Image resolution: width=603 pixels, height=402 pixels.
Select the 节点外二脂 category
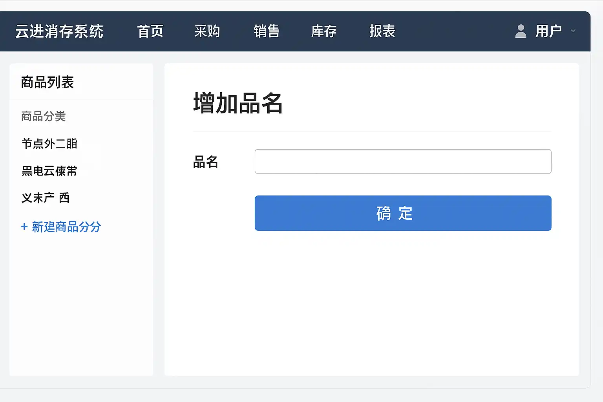[x=49, y=144]
